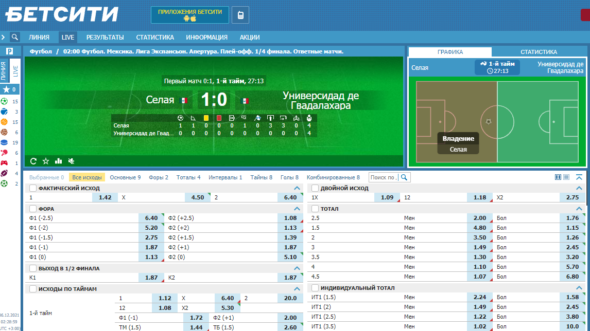Select odds 1.42 for home win
Viewport: 590px width, 331px height.
coord(105,197)
